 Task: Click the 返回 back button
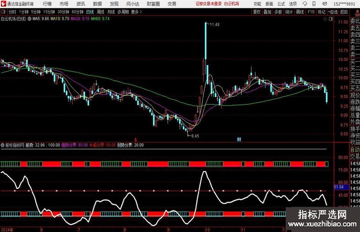tap(344, 12)
